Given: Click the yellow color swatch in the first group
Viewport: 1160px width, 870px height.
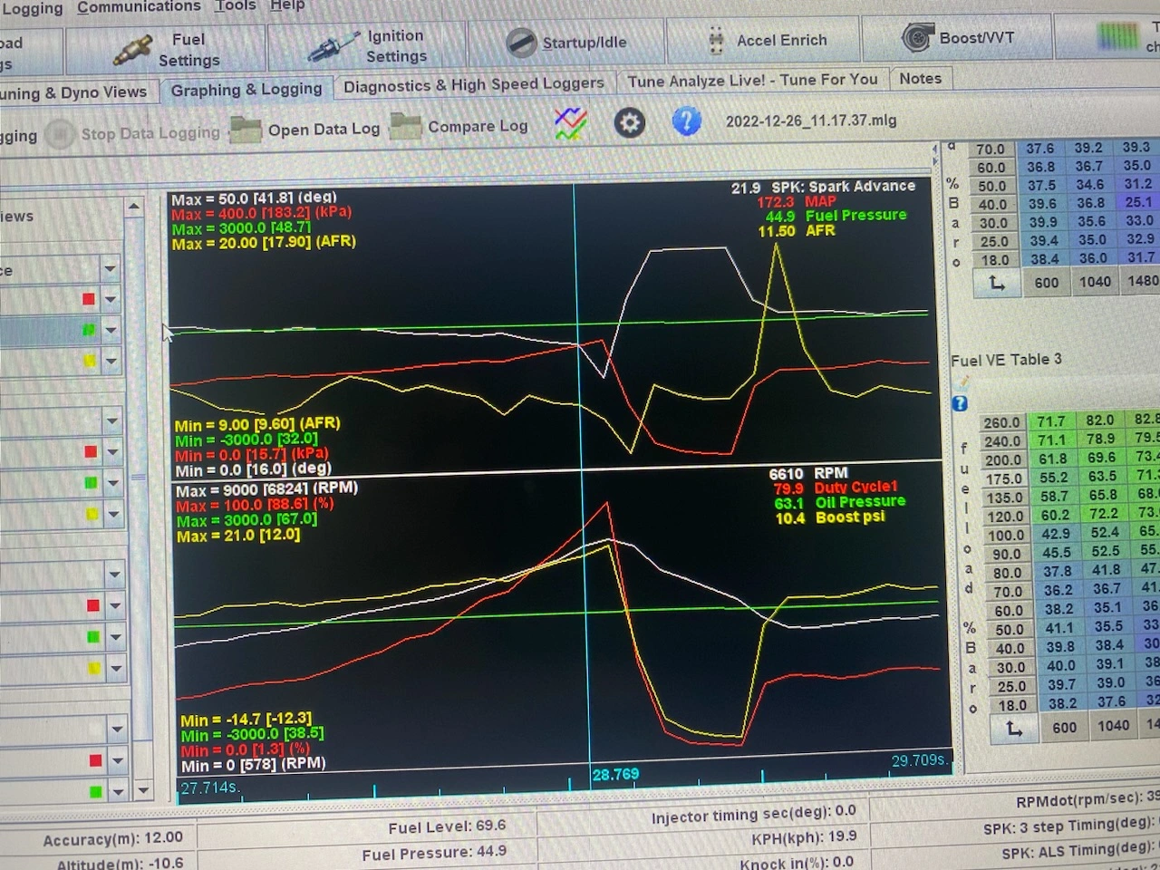Looking at the screenshot, I should click(88, 362).
